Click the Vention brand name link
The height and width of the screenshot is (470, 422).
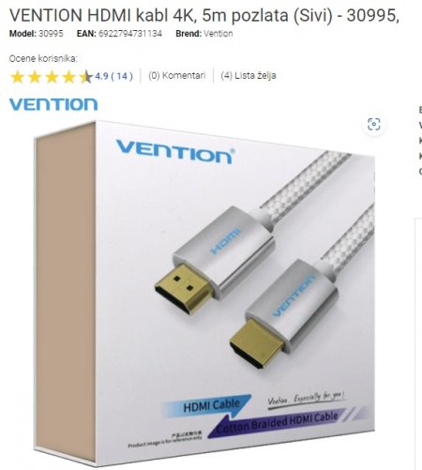tap(219, 34)
